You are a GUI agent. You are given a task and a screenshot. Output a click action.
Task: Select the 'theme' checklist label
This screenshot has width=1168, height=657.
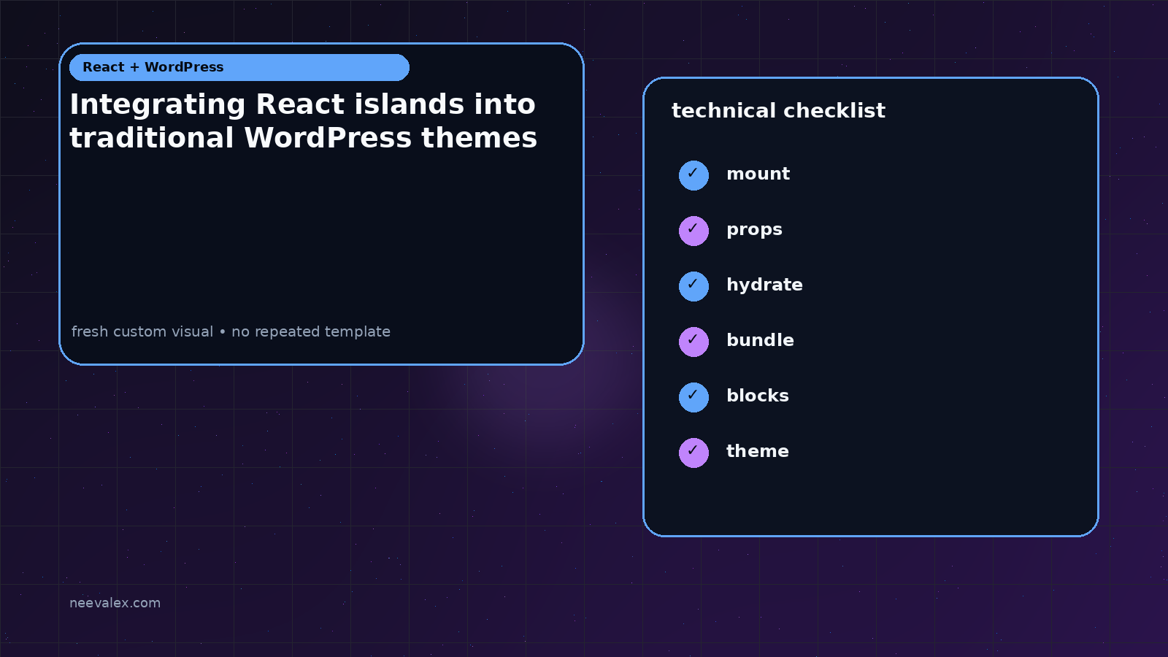(757, 451)
